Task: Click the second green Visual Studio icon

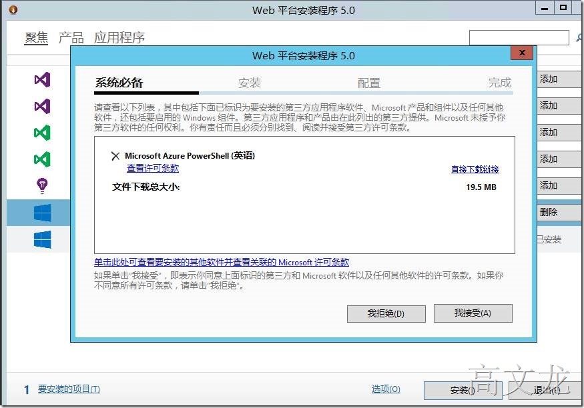Action: coord(42,159)
